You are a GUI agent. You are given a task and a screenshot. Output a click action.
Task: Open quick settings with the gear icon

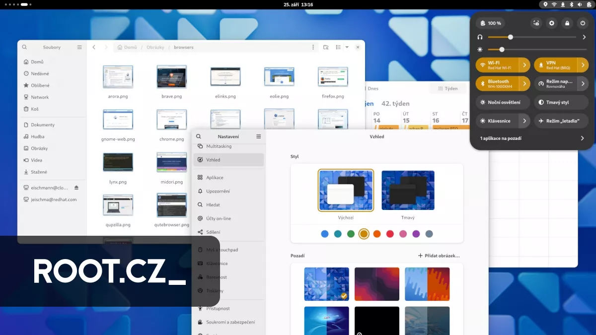click(551, 23)
